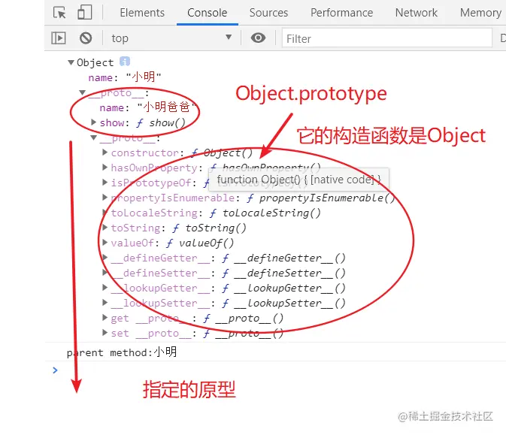Create live expression with the eye icon

coord(258,38)
